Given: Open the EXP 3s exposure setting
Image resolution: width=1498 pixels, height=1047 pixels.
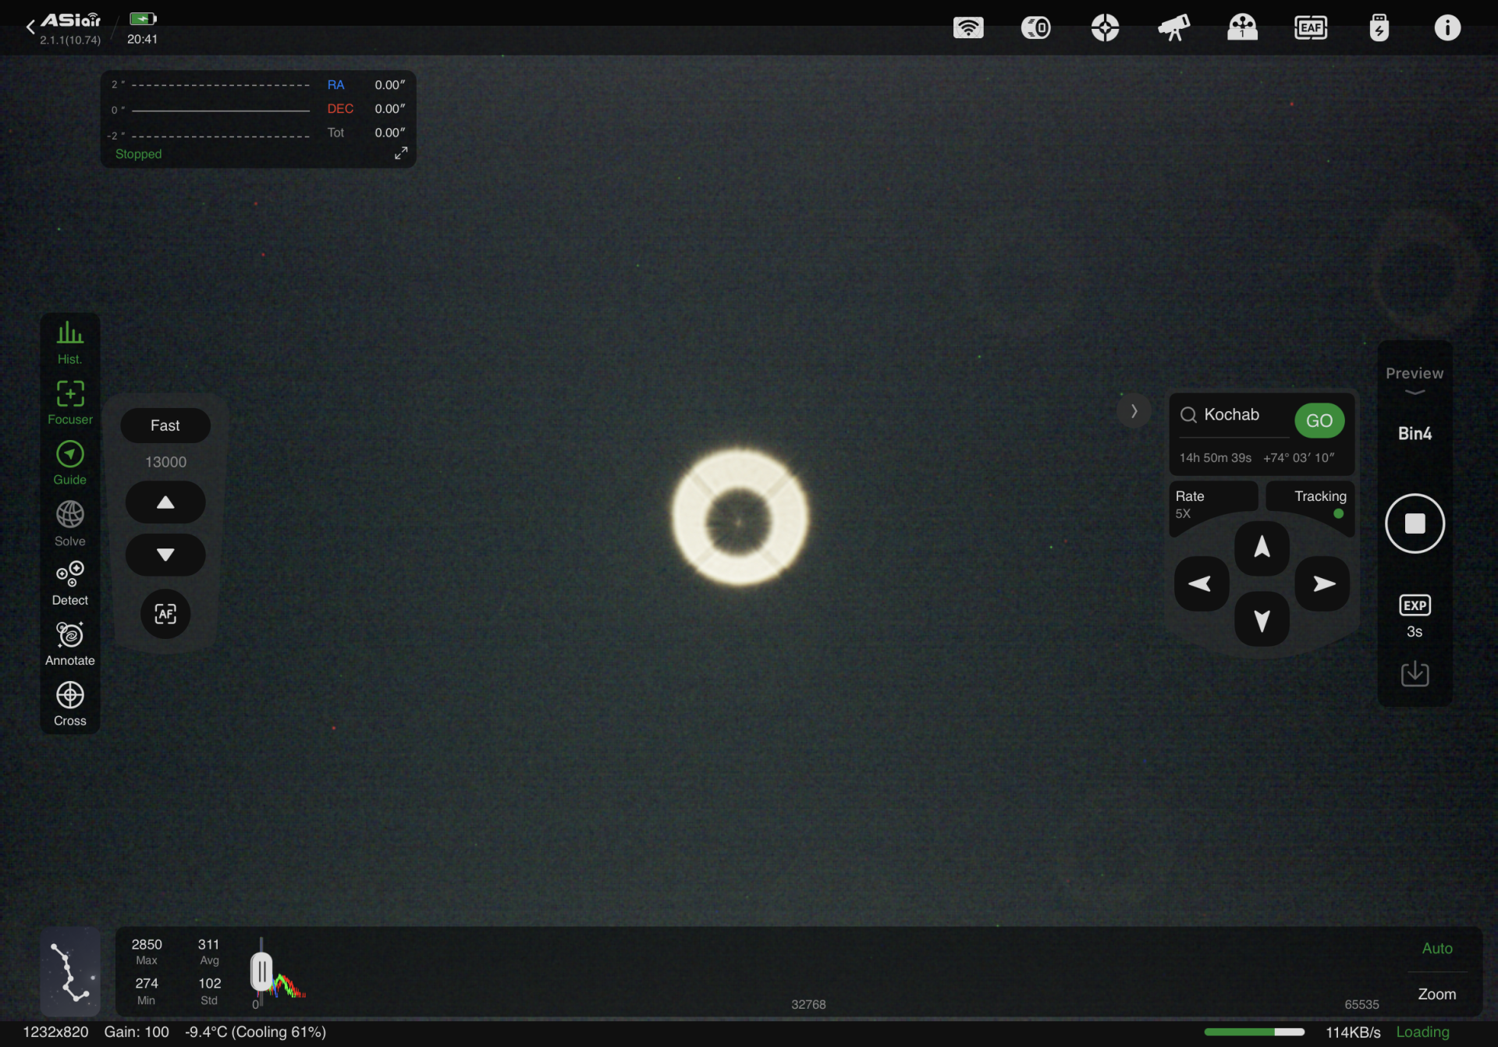Looking at the screenshot, I should pyautogui.click(x=1415, y=616).
